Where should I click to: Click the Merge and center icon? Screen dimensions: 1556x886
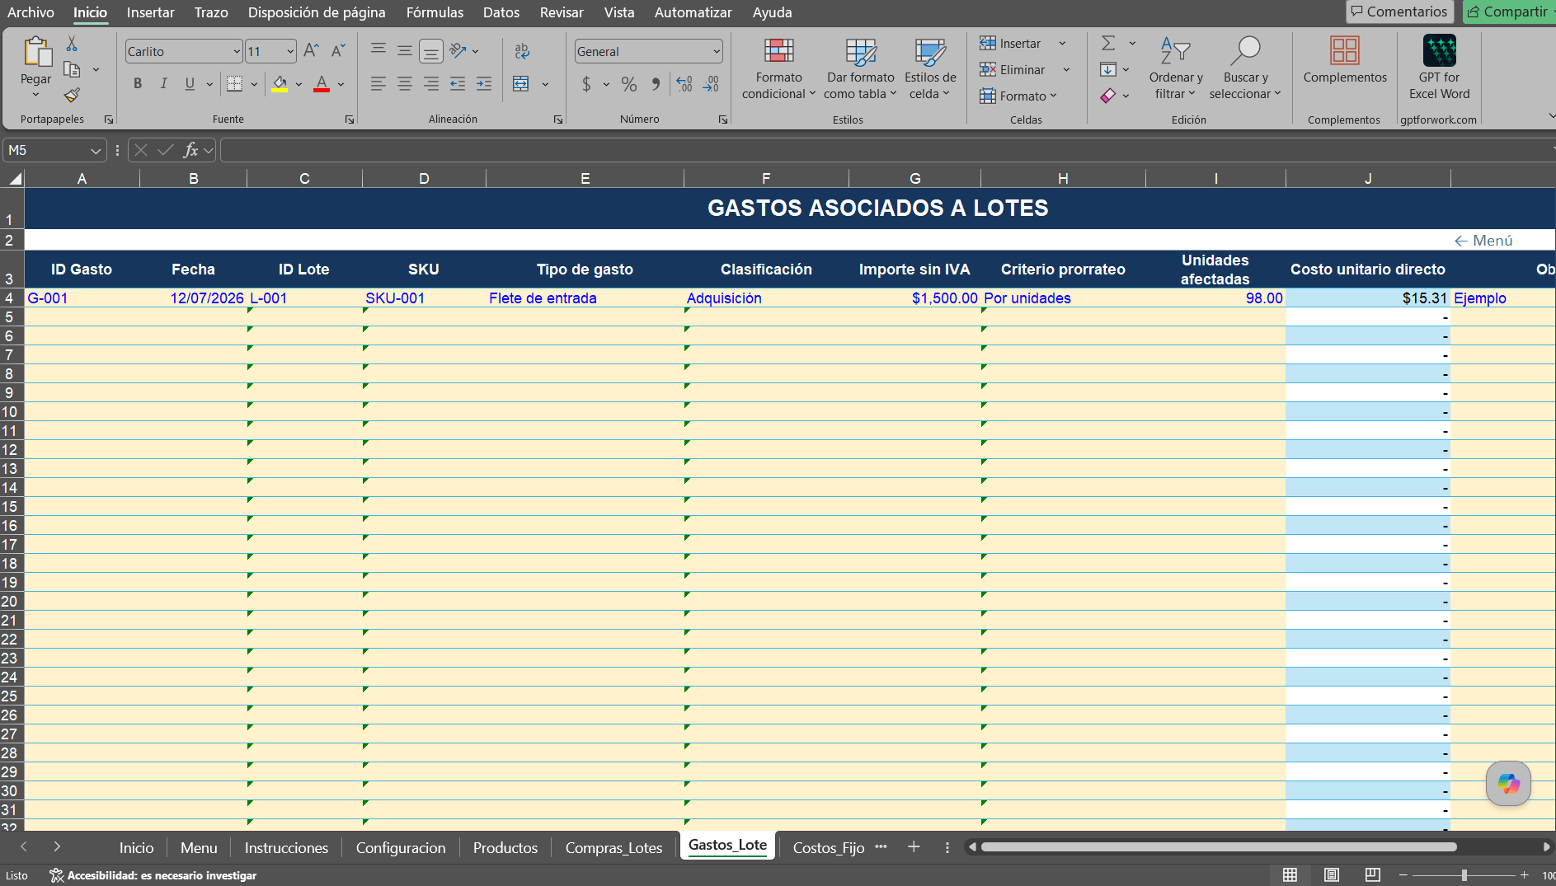coord(521,83)
